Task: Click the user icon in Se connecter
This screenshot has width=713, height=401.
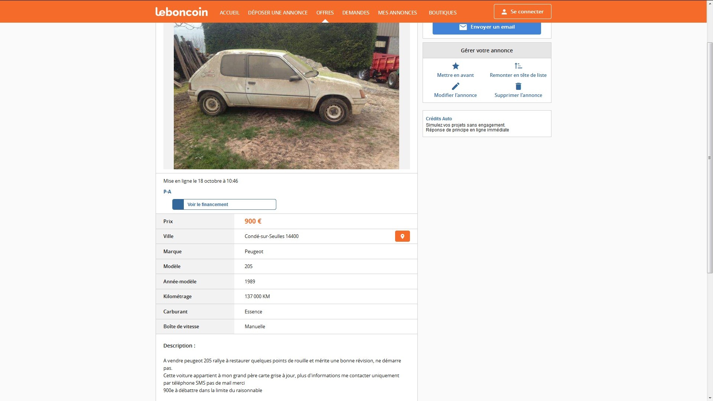Action: click(x=504, y=12)
